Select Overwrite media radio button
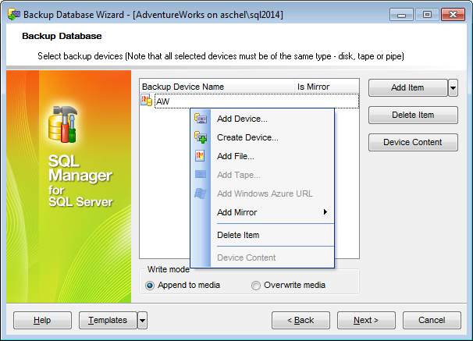 [256, 286]
